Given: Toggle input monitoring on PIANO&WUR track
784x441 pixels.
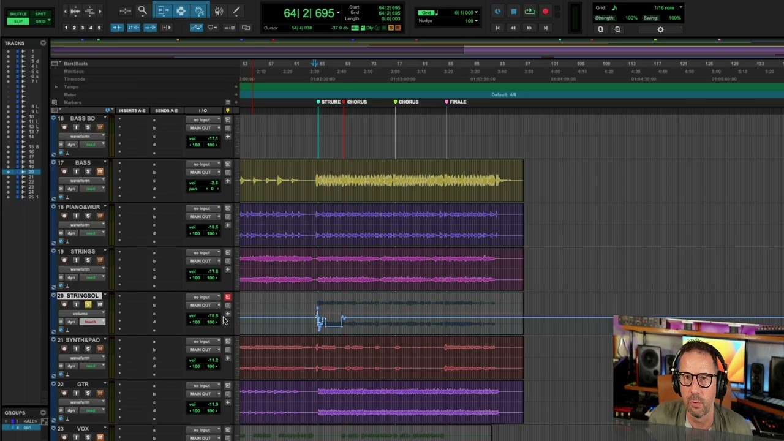Looking at the screenshot, I should [76, 216].
